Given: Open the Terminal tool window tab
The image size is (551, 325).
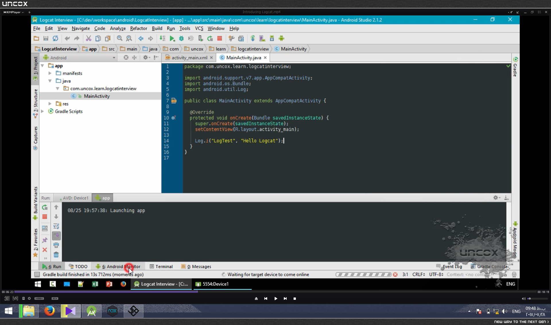Looking at the screenshot, I should 161,267.
